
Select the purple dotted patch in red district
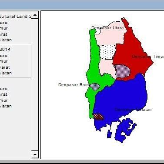pyautogui.click(x=123, y=71)
